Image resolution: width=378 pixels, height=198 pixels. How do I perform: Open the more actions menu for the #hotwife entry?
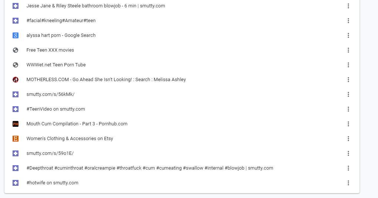click(x=348, y=183)
